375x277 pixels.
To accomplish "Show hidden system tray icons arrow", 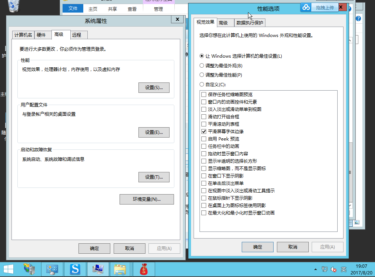I will pos(316,269).
